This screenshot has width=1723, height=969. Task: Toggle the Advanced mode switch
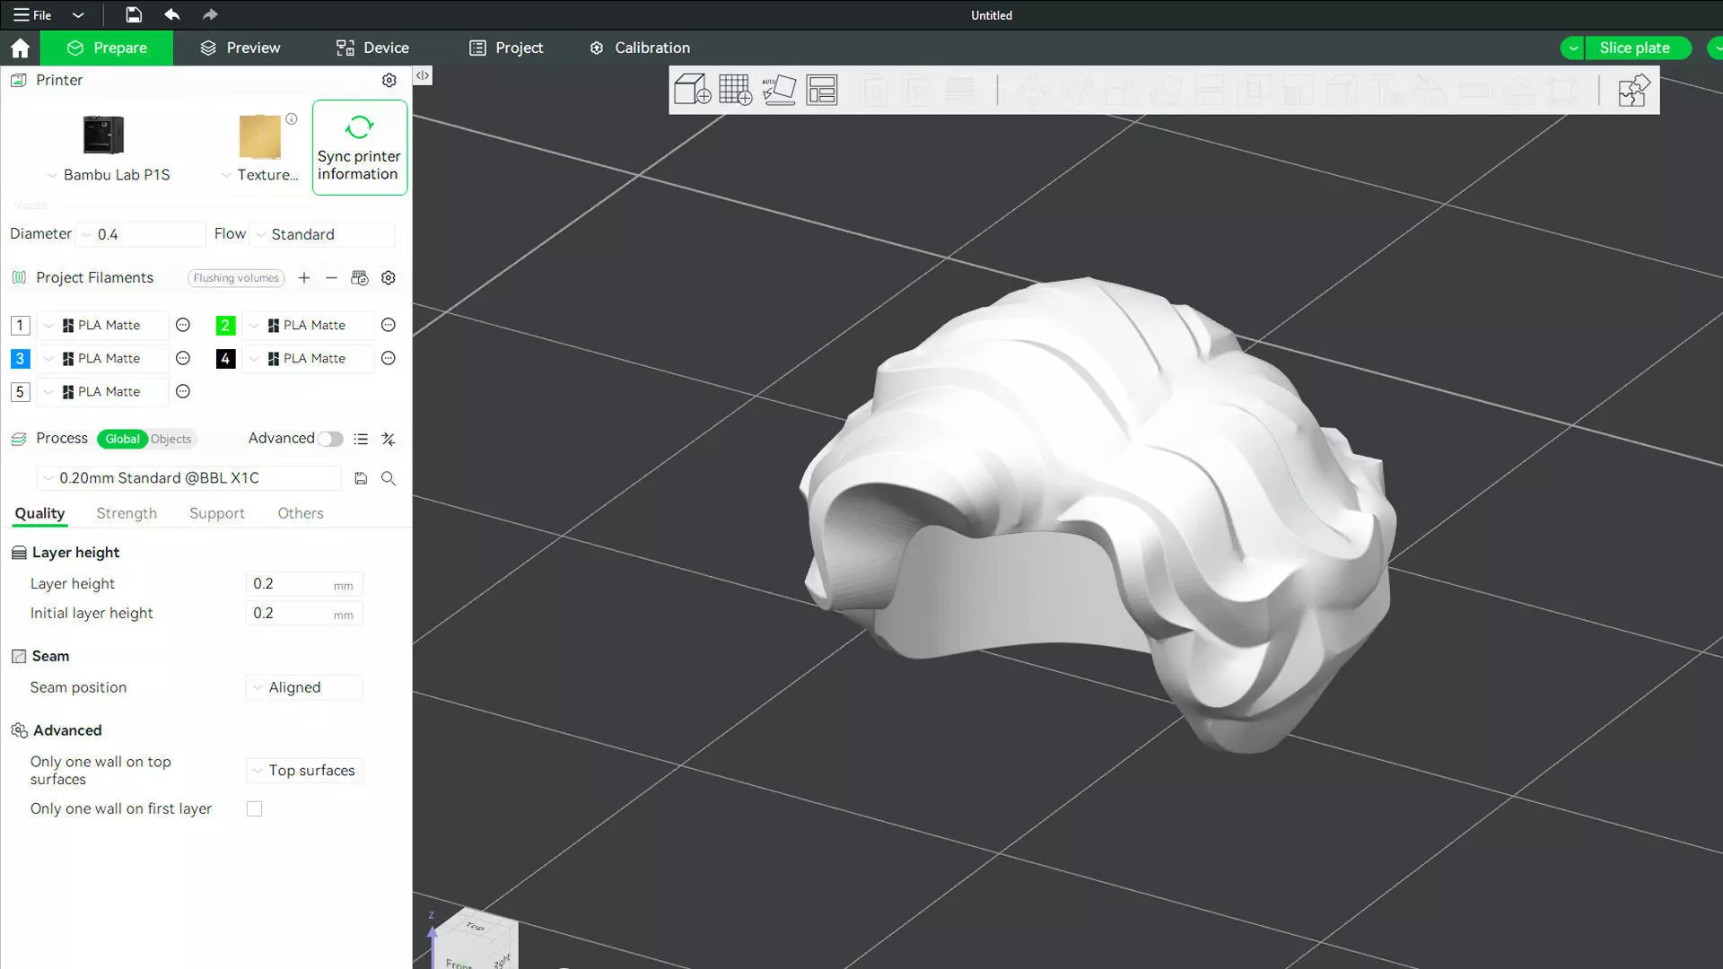pos(329,439)
